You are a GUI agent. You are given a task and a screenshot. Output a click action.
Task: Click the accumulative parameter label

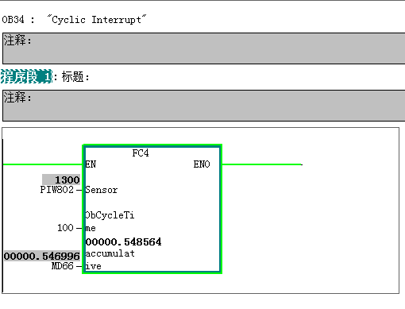(110, 260)
